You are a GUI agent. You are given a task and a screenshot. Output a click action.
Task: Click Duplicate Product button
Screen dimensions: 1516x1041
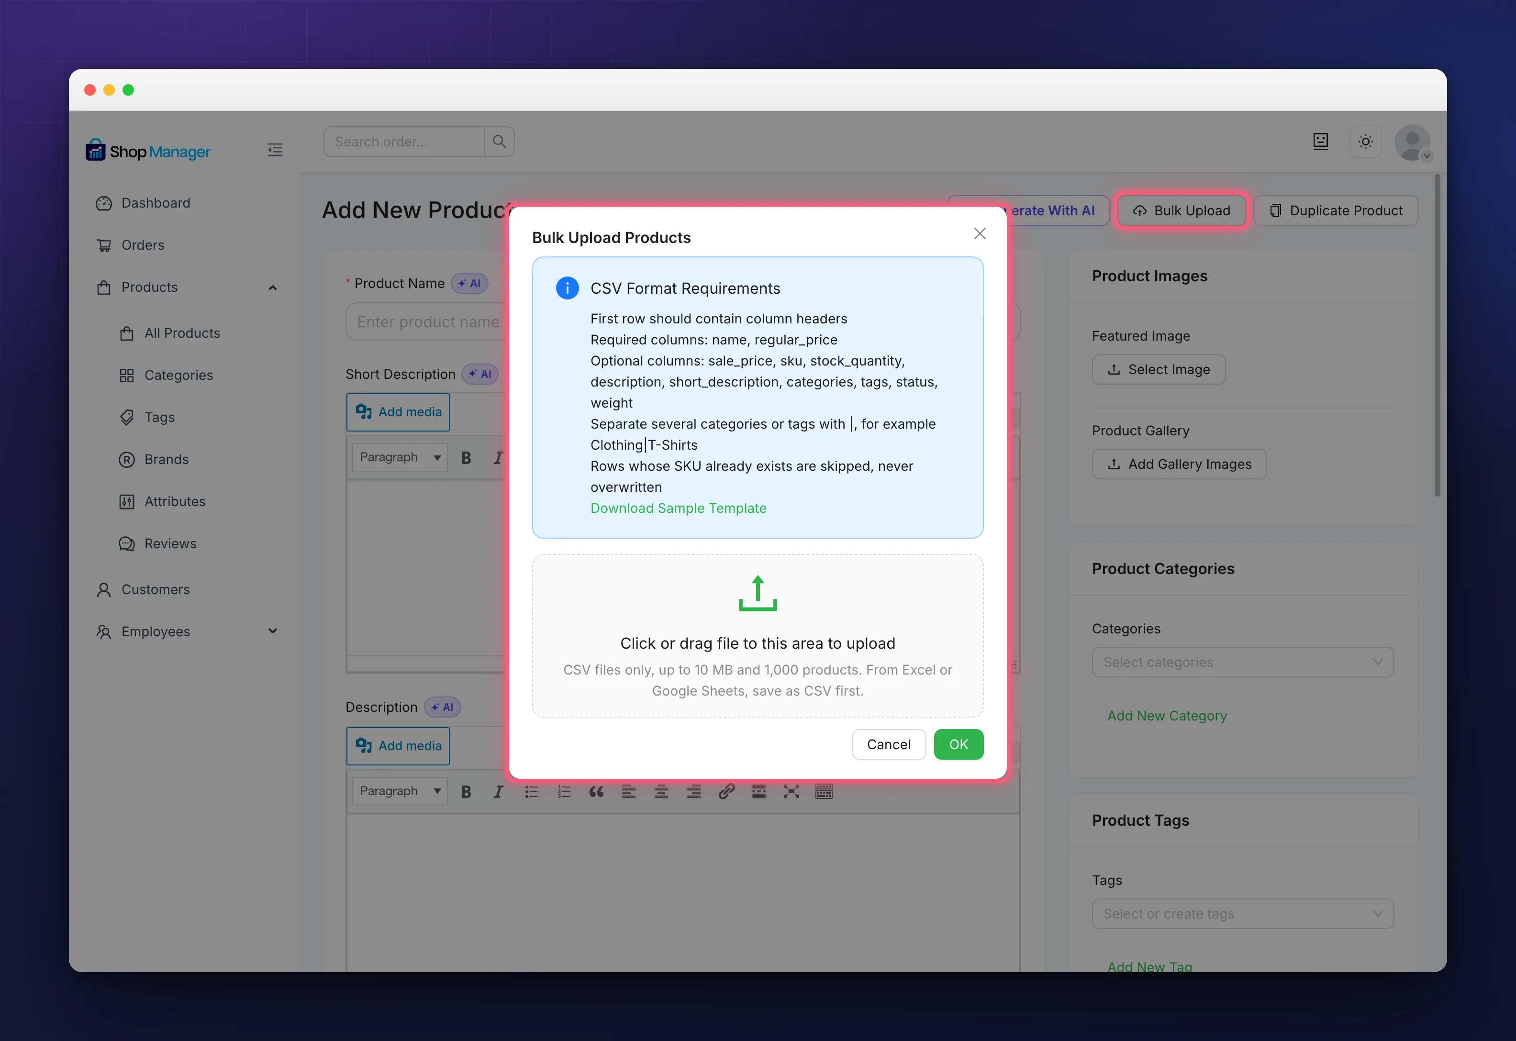[x=1336, y=210]
